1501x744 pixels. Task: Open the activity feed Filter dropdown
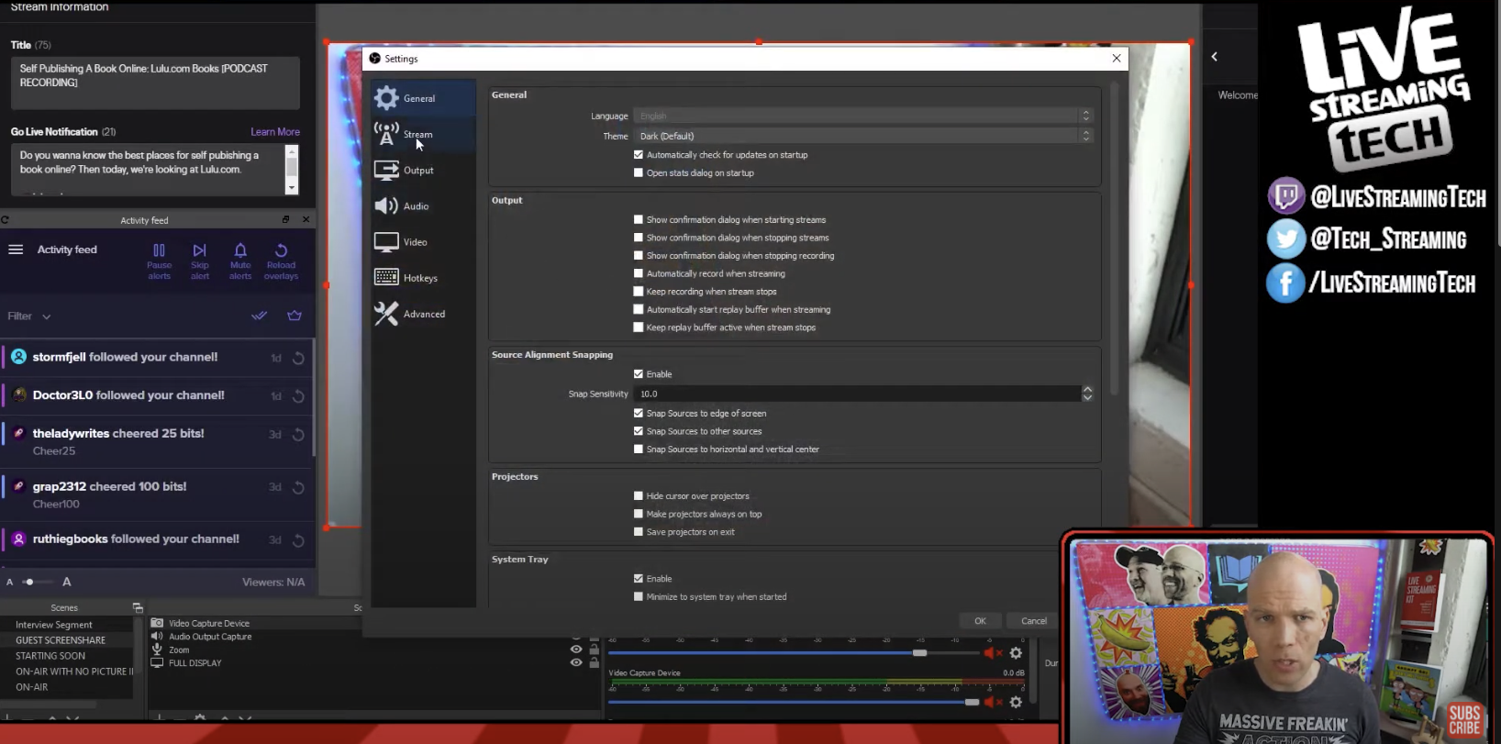(29, 316)
